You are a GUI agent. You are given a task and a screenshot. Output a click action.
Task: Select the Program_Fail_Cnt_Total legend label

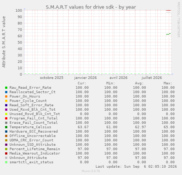[x=34, y=118]
